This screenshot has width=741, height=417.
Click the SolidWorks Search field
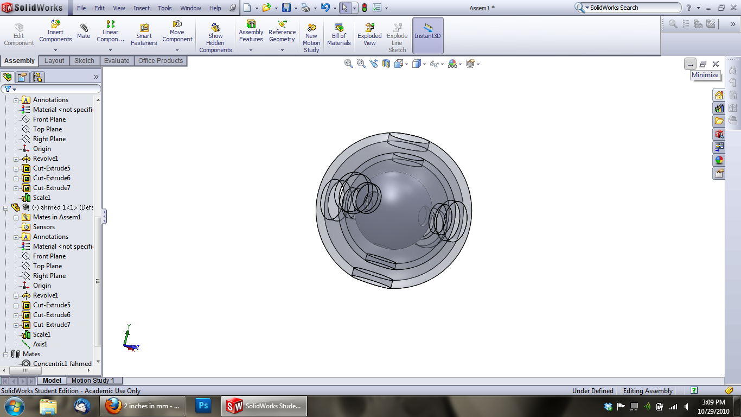tap(635, 8)
